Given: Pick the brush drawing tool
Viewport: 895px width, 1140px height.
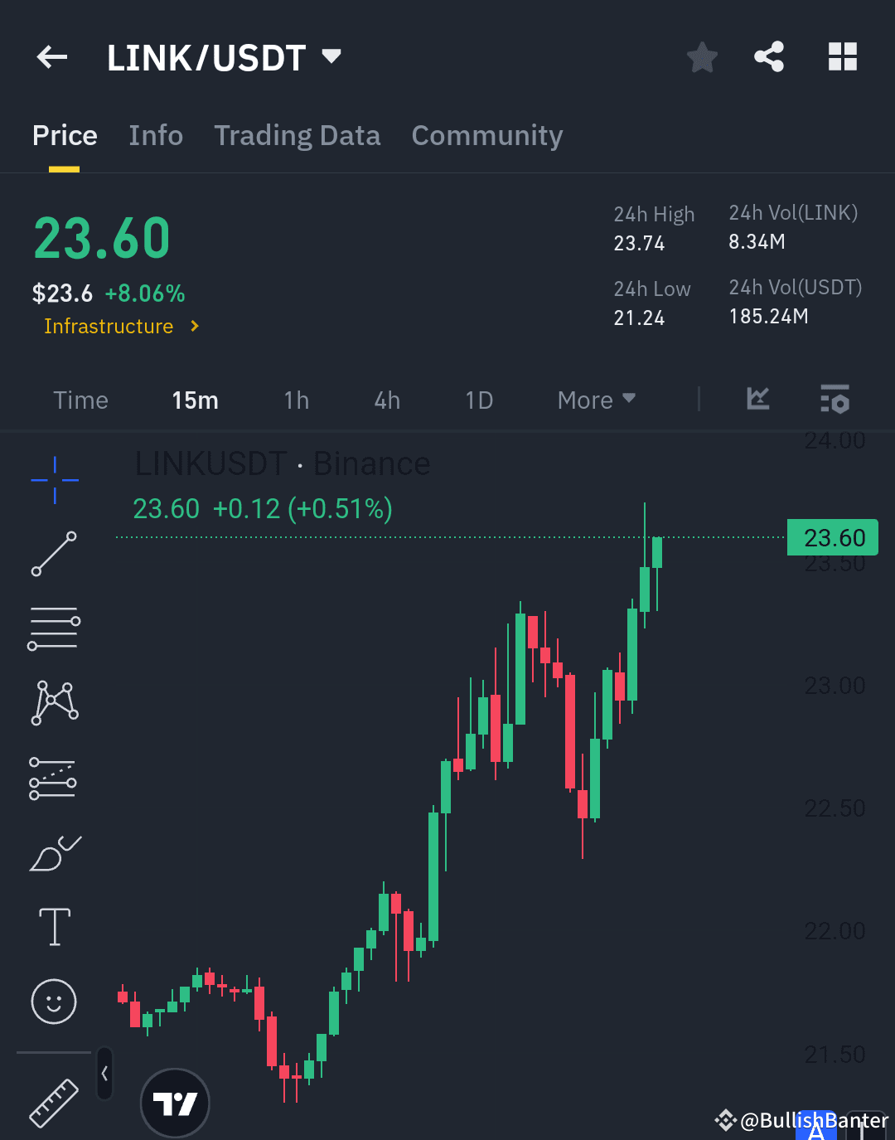Looking at the screenshot, I should (x=53, y=852).
